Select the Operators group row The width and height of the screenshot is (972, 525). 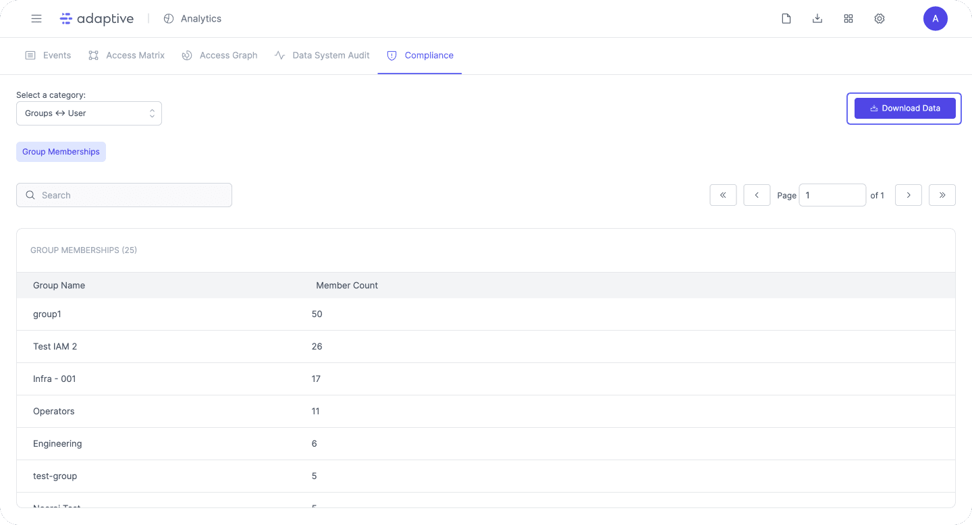(486, 412)
